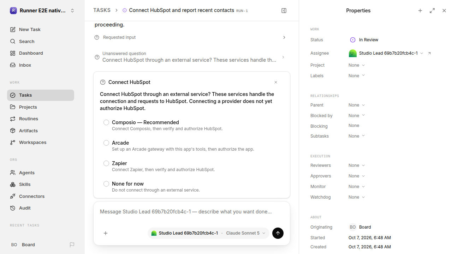Image resolution: width=452 pixels, height=254 pixels.
Task: Add a property using the plus icon in Properties
Action: (420, 11)
